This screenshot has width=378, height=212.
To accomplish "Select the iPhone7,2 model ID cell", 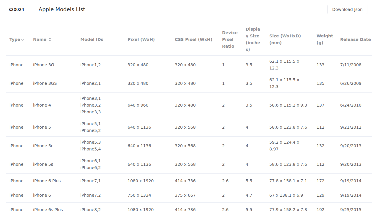I will (90, 195).
